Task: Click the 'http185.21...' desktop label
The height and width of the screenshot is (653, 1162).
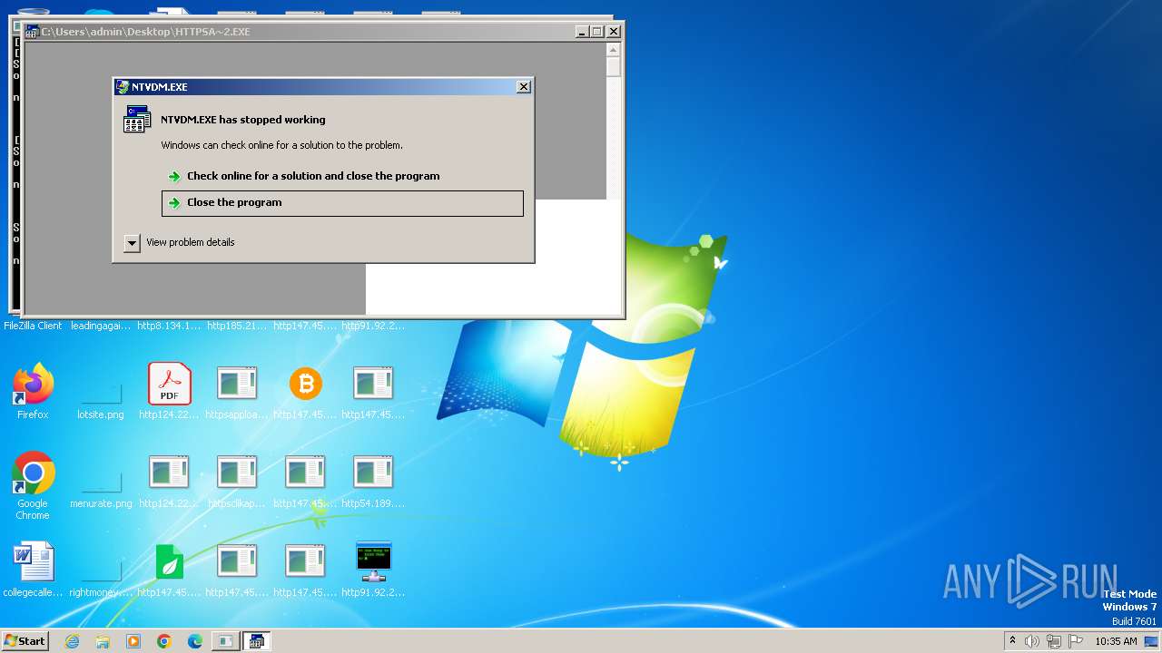Action: pyautogui.click(x=237, y=326)
